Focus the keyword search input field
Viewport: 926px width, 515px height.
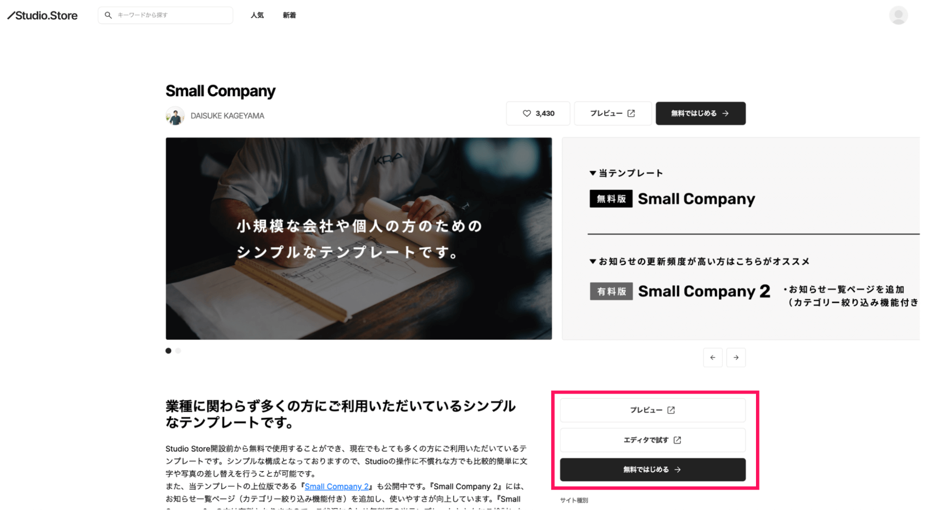165,15
